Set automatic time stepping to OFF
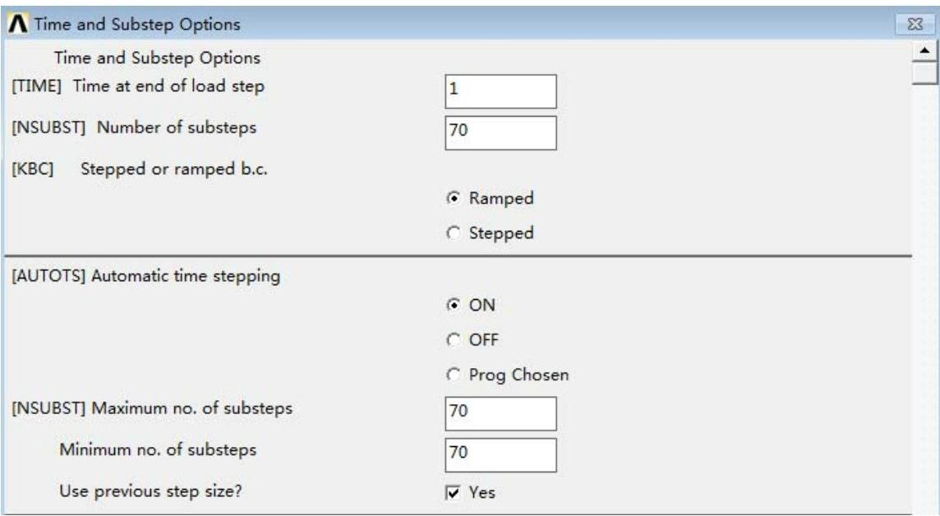940x516 pixels. (452, 340)
